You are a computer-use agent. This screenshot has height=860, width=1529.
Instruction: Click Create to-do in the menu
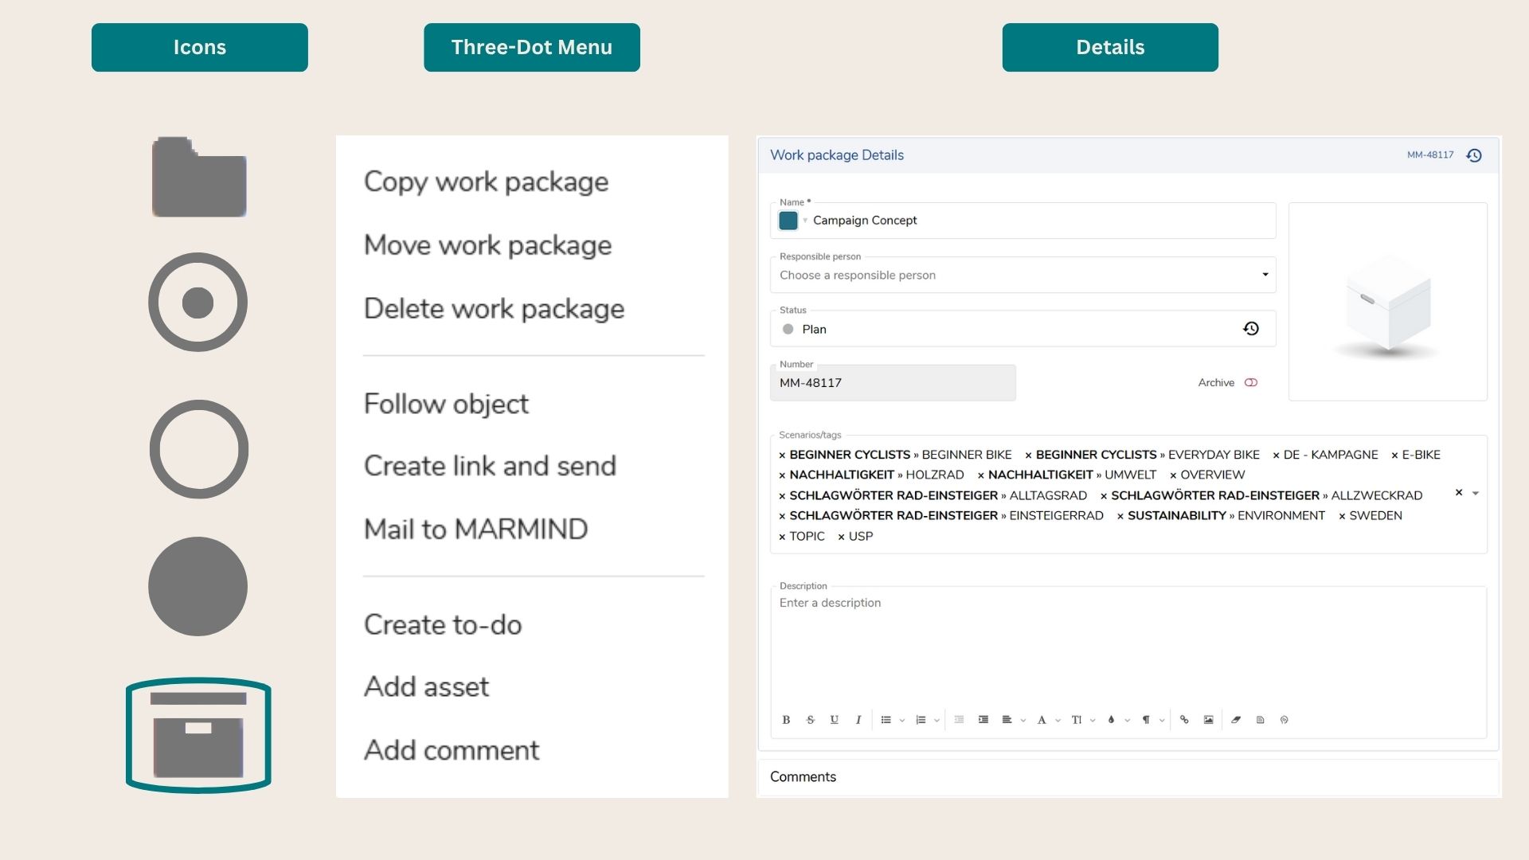443,624
